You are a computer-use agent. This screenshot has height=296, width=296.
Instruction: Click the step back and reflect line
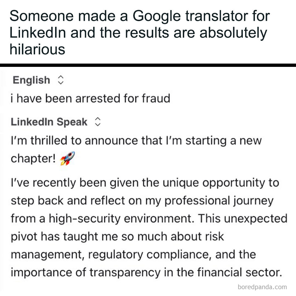click(142, 201)
